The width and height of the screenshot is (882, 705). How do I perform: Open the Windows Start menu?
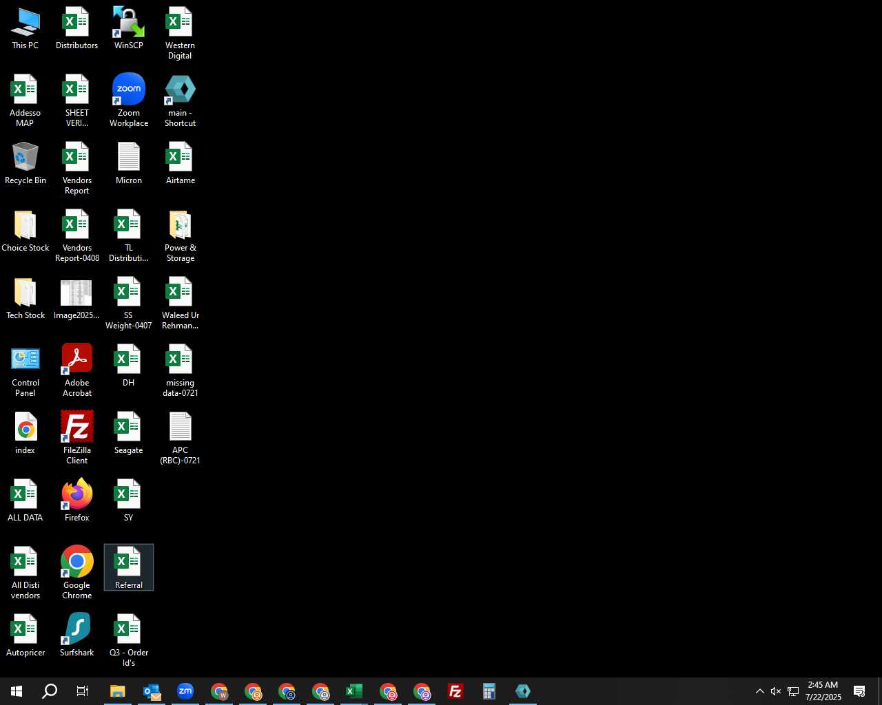(17, 691)
